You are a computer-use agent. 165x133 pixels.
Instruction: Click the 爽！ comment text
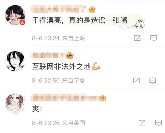point(37,109)
